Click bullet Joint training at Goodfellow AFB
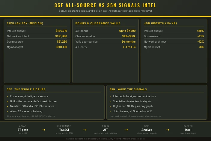The image size is (211, 141). pos(132,111)
